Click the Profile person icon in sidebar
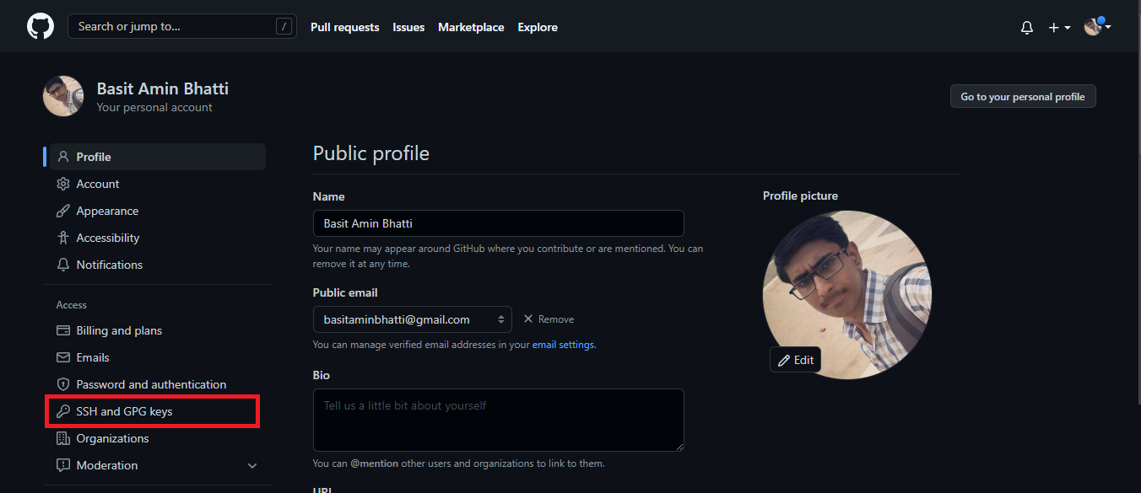 click(62, 157)
